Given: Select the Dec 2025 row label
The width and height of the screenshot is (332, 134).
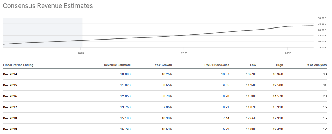Looking at the screenshot, I should click(10, 85).
